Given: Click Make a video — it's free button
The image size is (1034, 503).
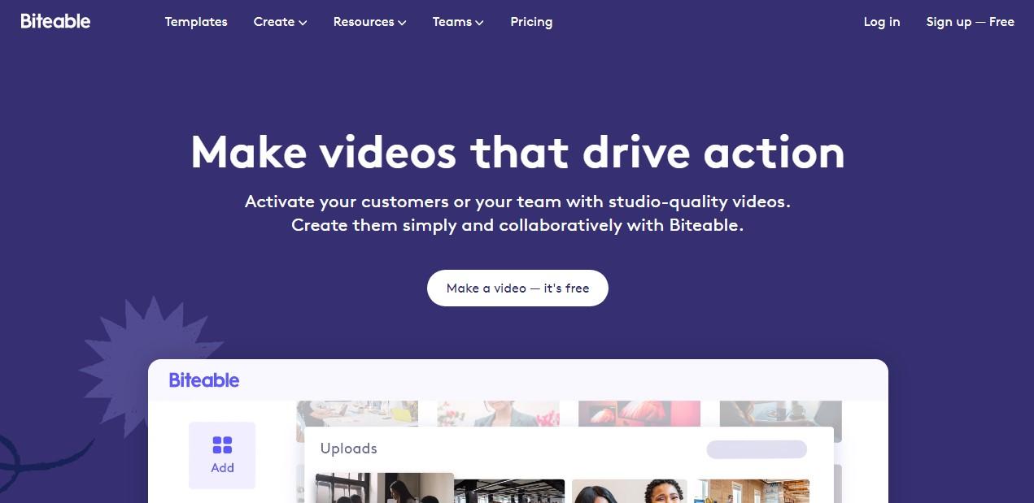Looking at the screenshot, I should click(517, 288).
